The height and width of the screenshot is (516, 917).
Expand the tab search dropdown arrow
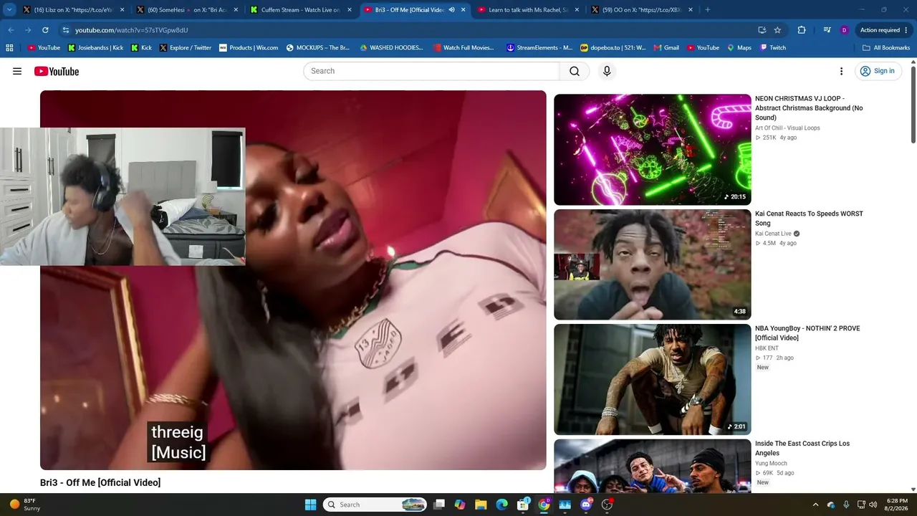(x=9, y=10)
